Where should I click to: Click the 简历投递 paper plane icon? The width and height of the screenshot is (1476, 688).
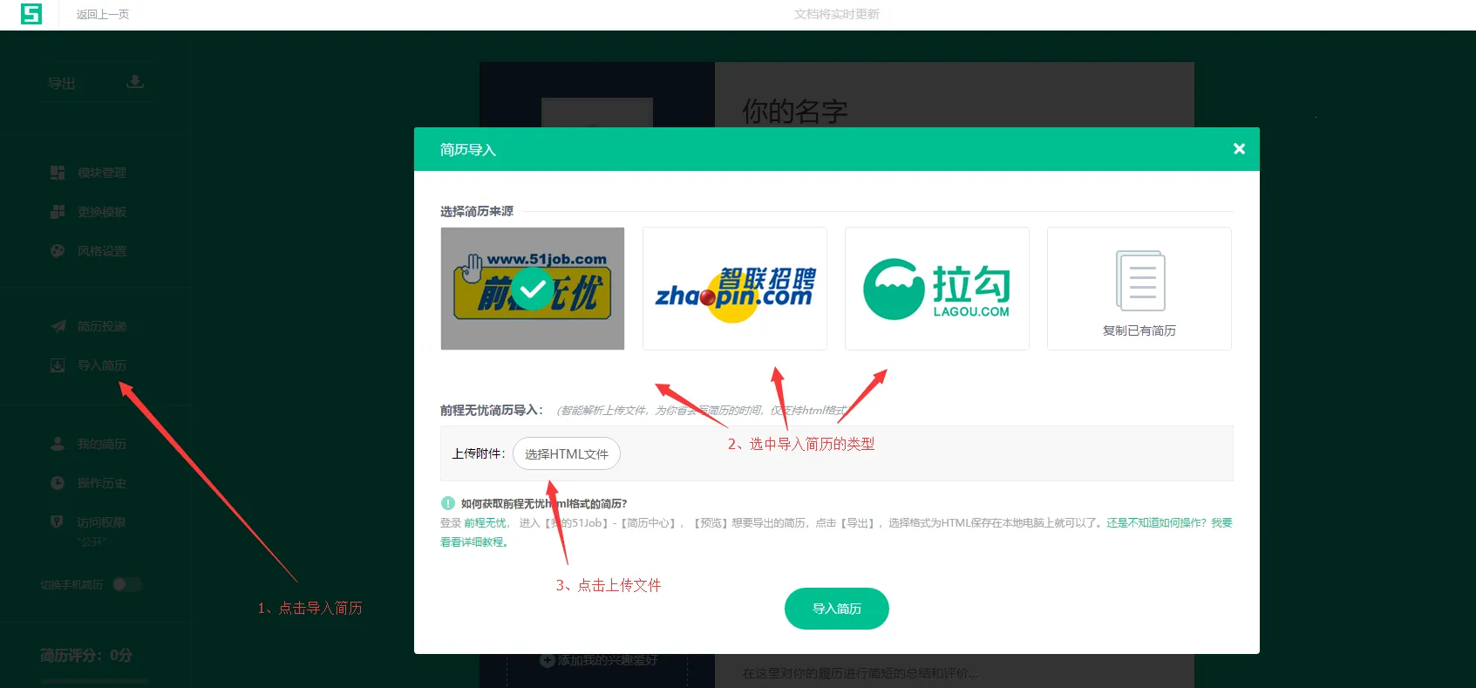click(x=58, y=326)
